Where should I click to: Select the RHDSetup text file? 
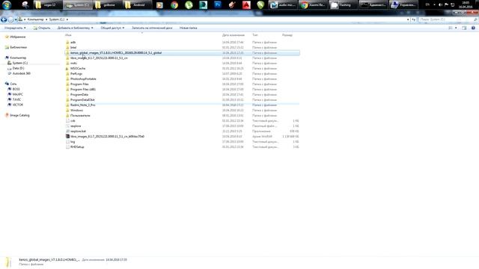point(77,147)
